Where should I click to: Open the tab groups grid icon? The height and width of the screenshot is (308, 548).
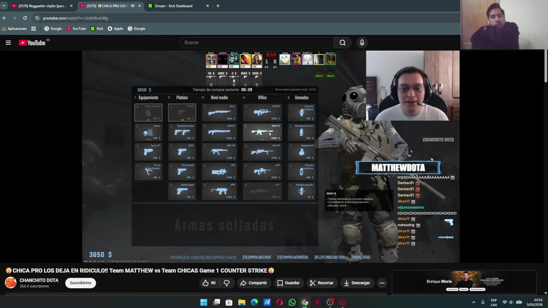point(33,29)
